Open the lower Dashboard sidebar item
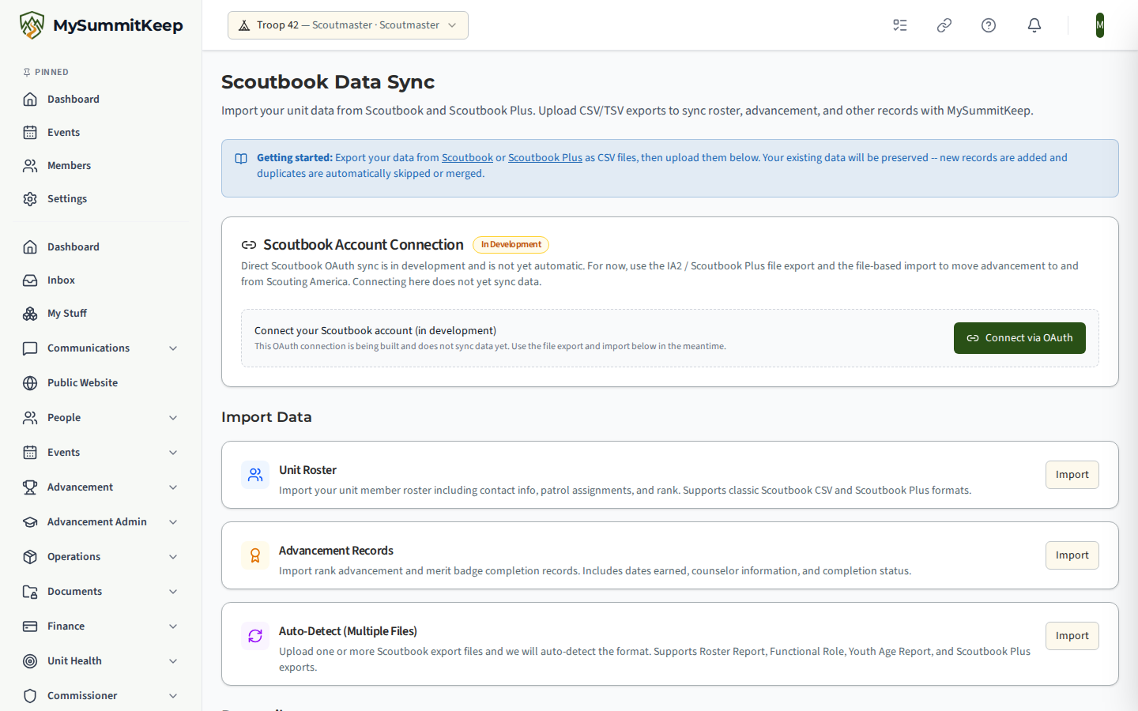The image size is (1138, 711). 101,247
